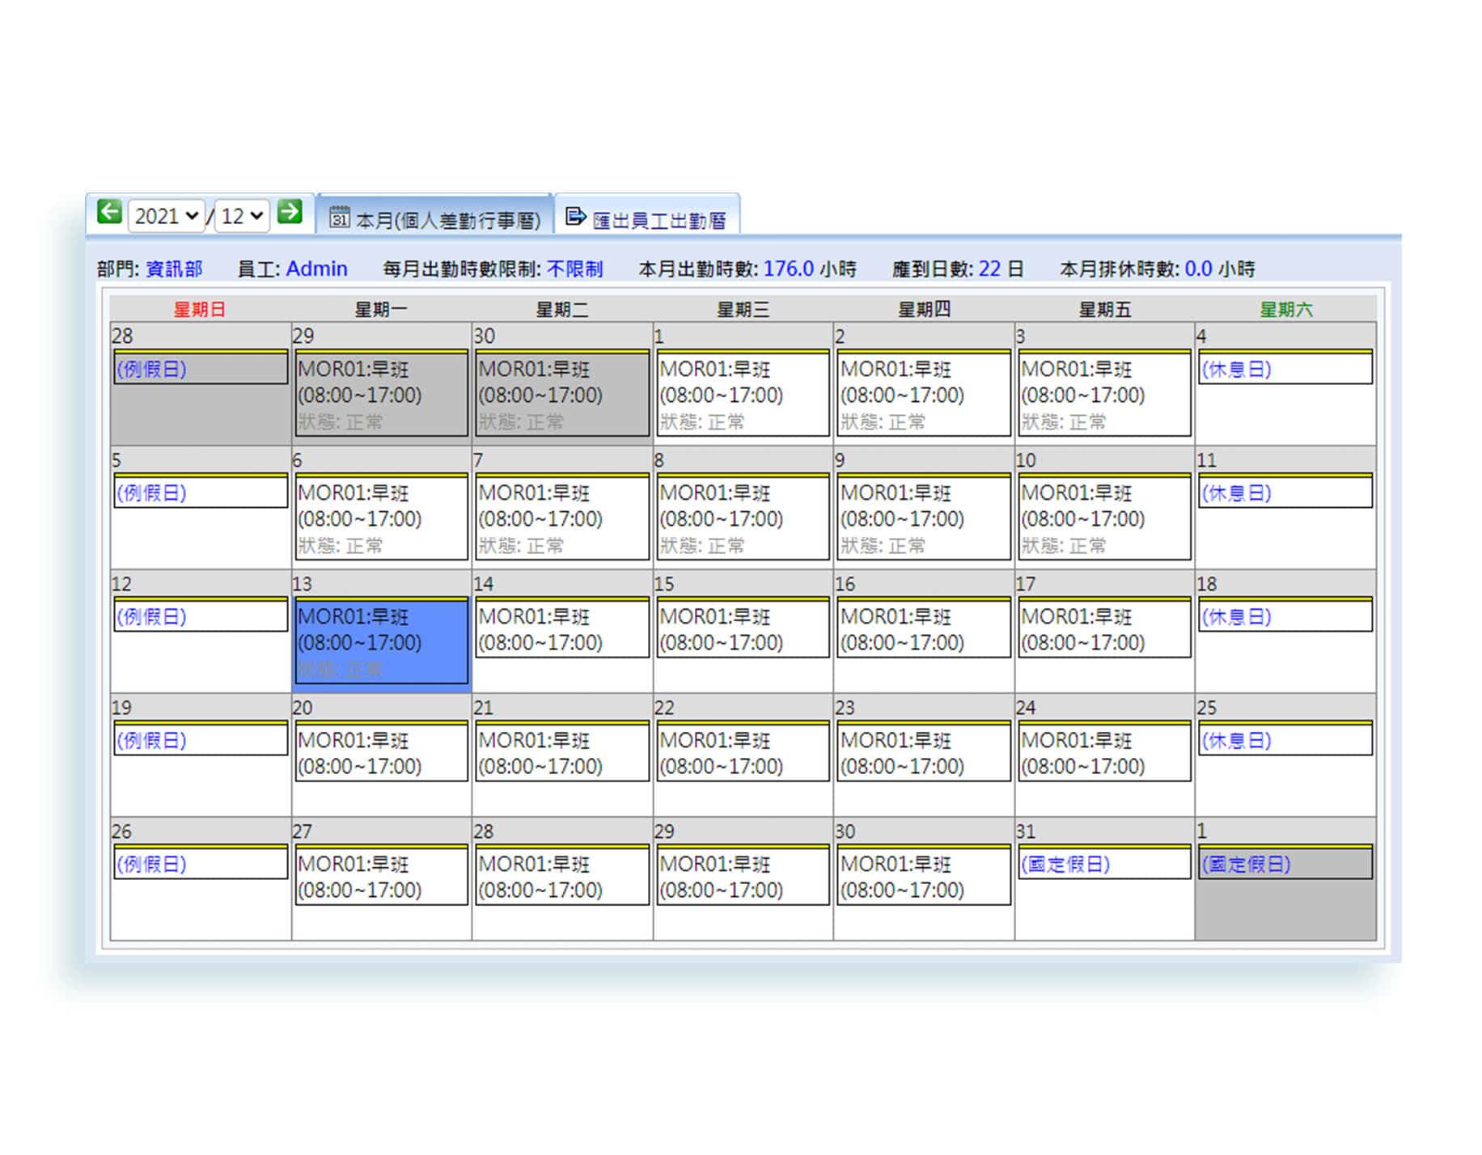This screenshot has width=1482, height=1155.
Task: Open the 2021 year dropdown
Action: pyautogui.click(x=167, y=216)
